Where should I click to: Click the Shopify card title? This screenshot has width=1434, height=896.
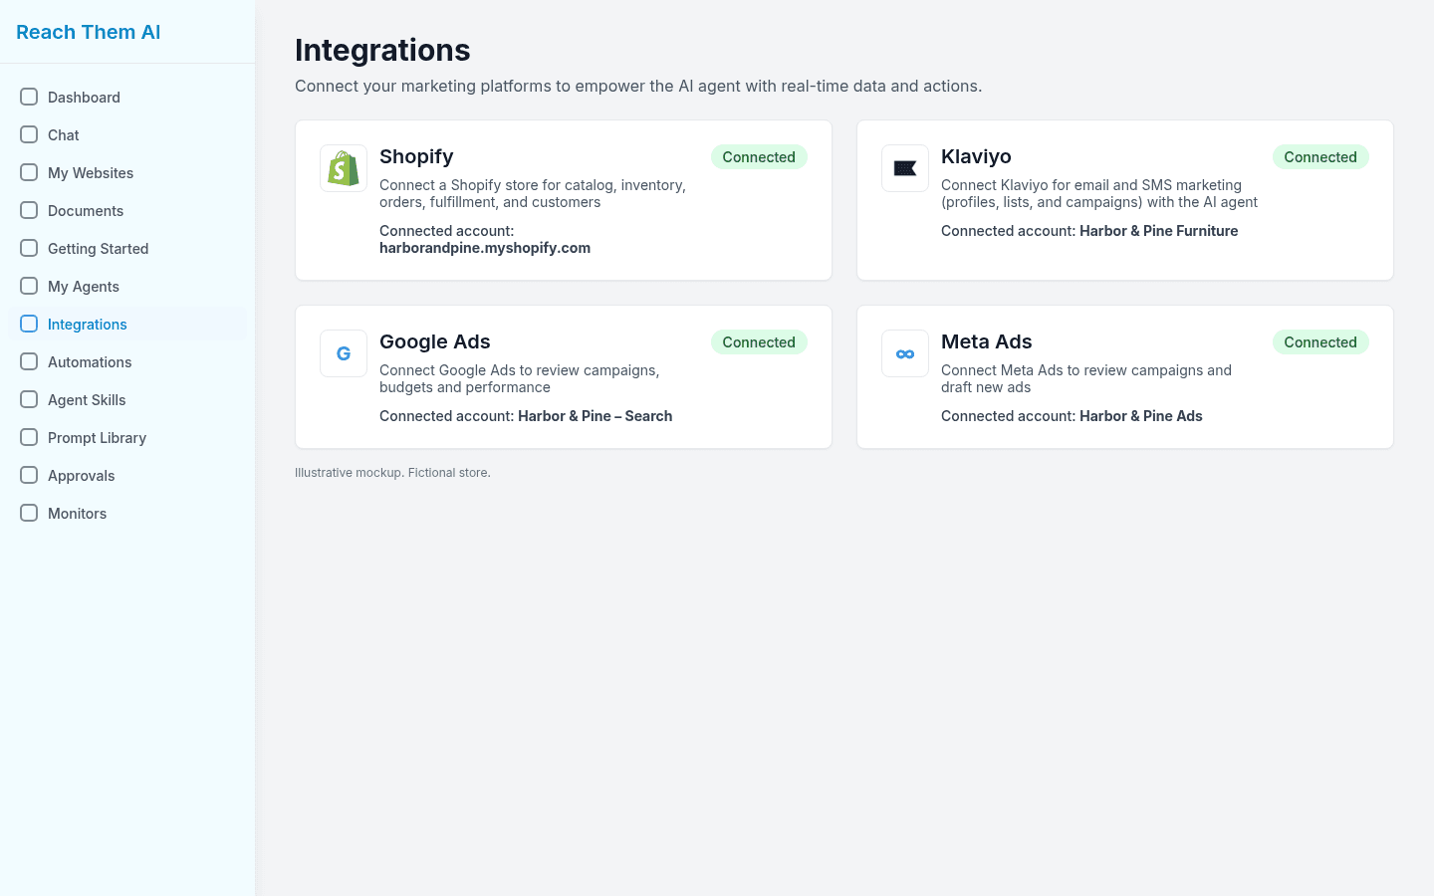tap(416, 156)
